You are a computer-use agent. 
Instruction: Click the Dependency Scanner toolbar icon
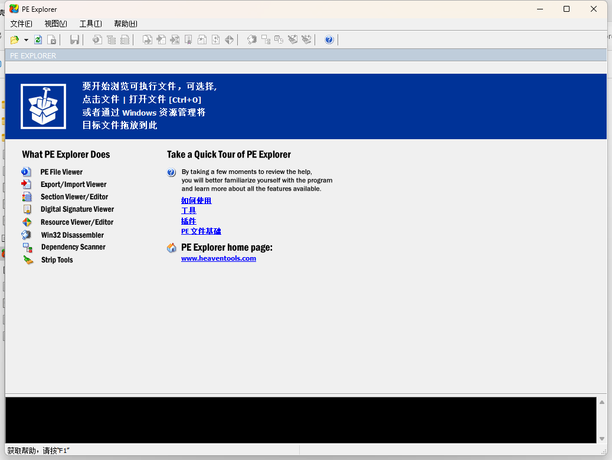(266, 40)
